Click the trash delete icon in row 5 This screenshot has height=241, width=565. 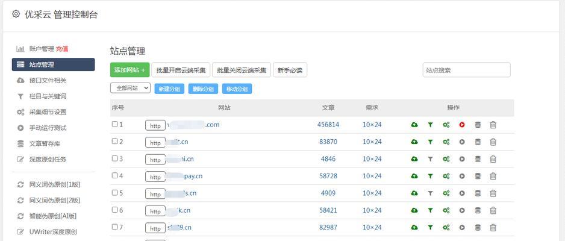point(493,193)
